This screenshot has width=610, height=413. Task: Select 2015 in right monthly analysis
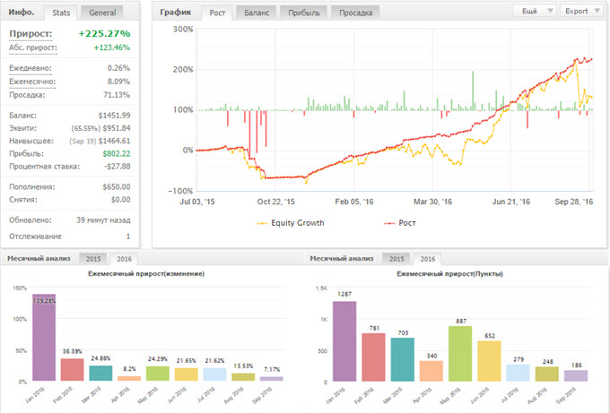[x=396, y=259]
